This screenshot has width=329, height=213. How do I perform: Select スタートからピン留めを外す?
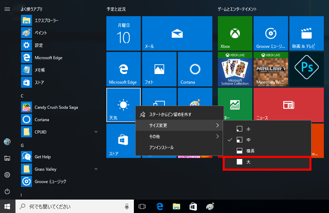(x=179, y=114)
